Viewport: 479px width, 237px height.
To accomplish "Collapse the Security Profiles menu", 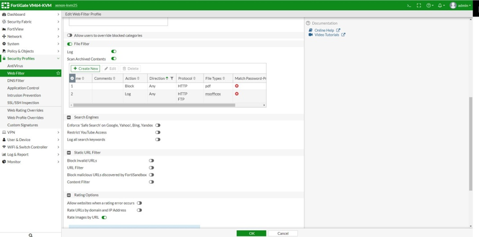I will pyautogui.click(x=58, y=58).
